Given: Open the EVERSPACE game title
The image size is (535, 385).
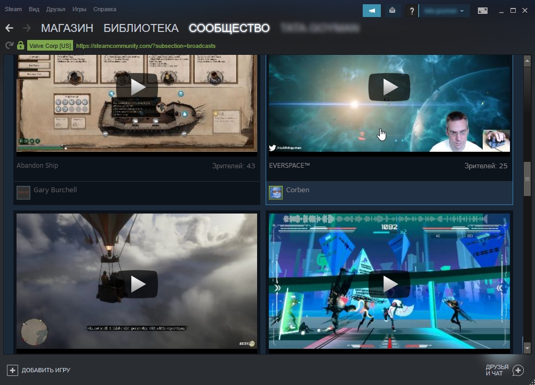Looking at the screenshot, I should point(289,166).
